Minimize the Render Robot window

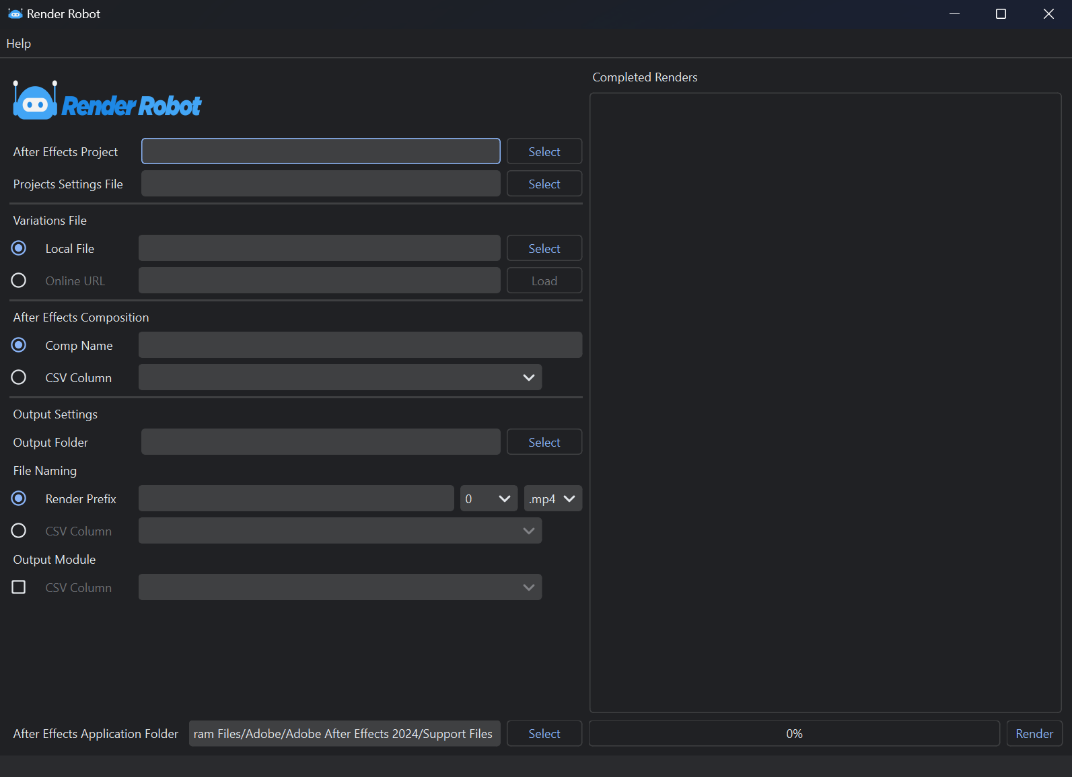tap(954, 13)
